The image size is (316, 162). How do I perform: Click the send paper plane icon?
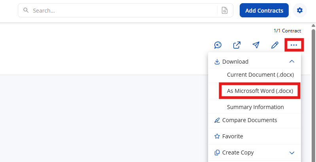tap(256, 45)
